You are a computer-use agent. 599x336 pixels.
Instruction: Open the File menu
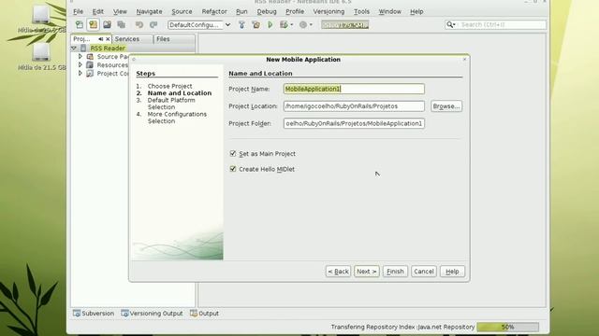(x=78, y=11)
